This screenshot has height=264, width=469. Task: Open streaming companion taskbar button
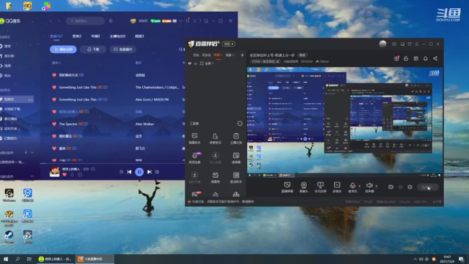point(94,259)
